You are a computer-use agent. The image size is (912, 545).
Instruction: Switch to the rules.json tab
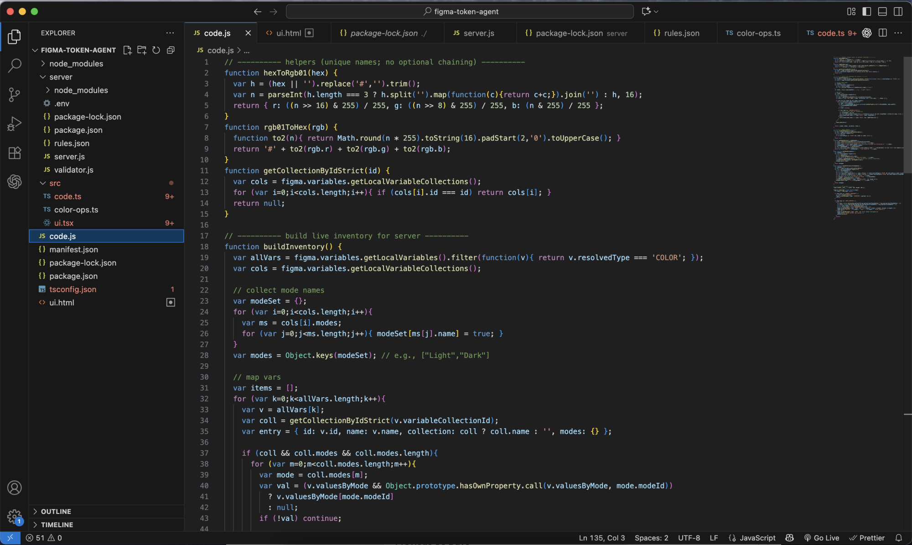[681, 33]
